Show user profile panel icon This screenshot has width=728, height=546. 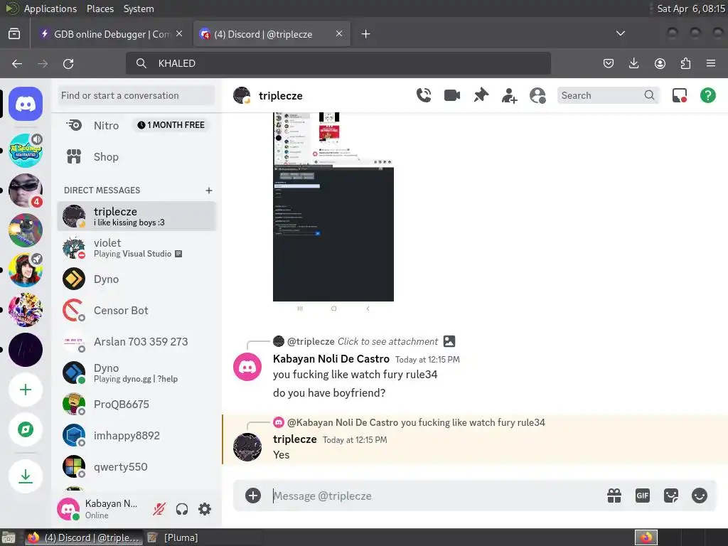pyautogui.click(x=537, y=96)
